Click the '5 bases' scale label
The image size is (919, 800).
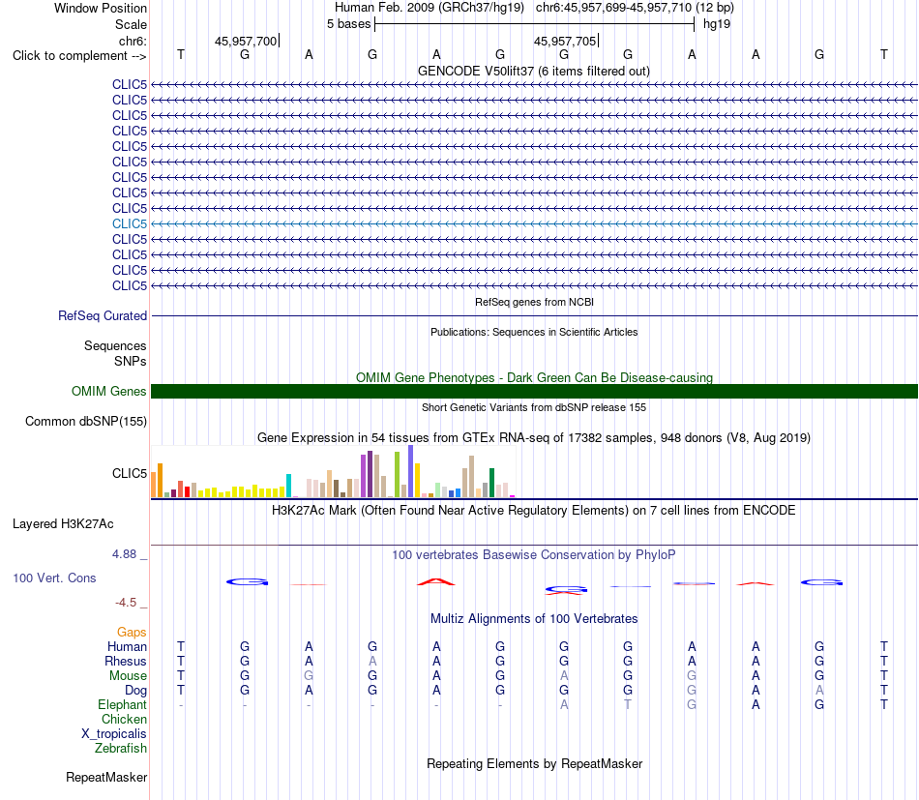point(348,24)
